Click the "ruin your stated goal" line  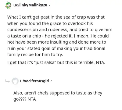pyautogui.click(x=56, y=48)
